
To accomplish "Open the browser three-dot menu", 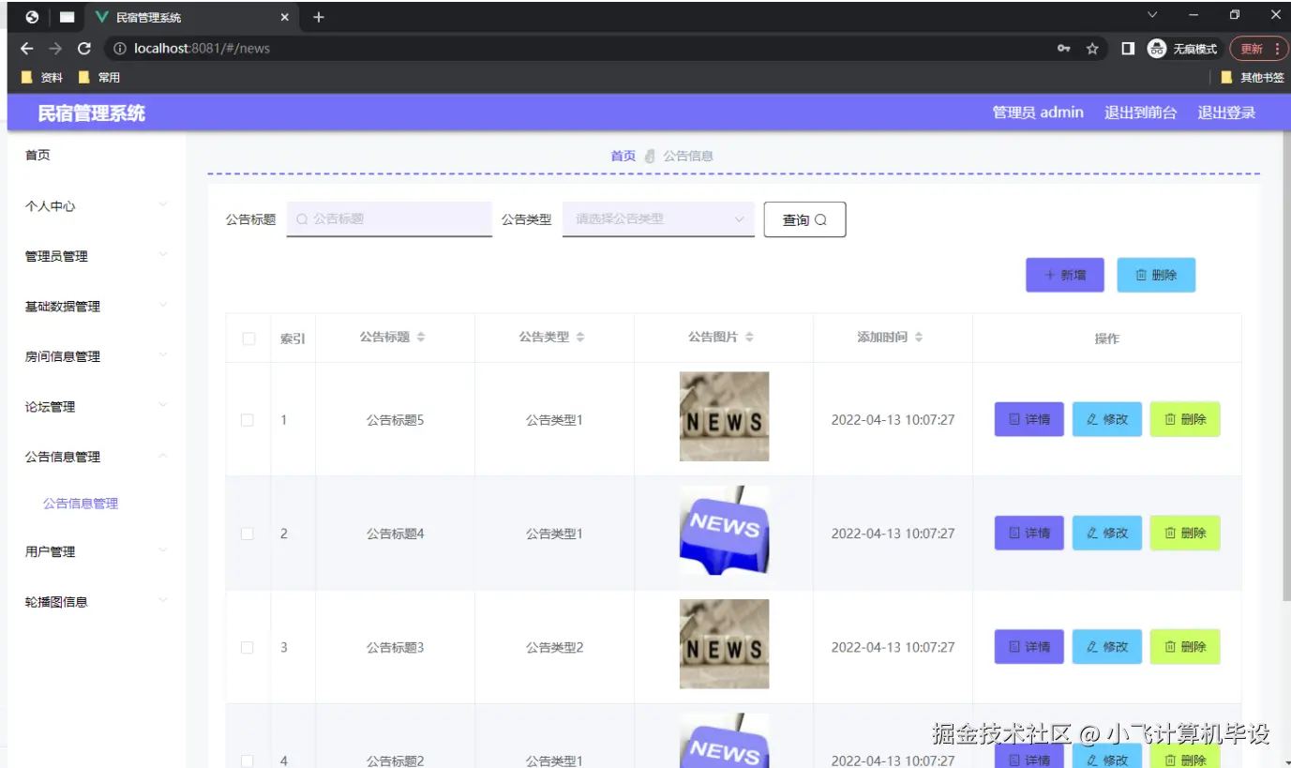I will (1276, 49).
